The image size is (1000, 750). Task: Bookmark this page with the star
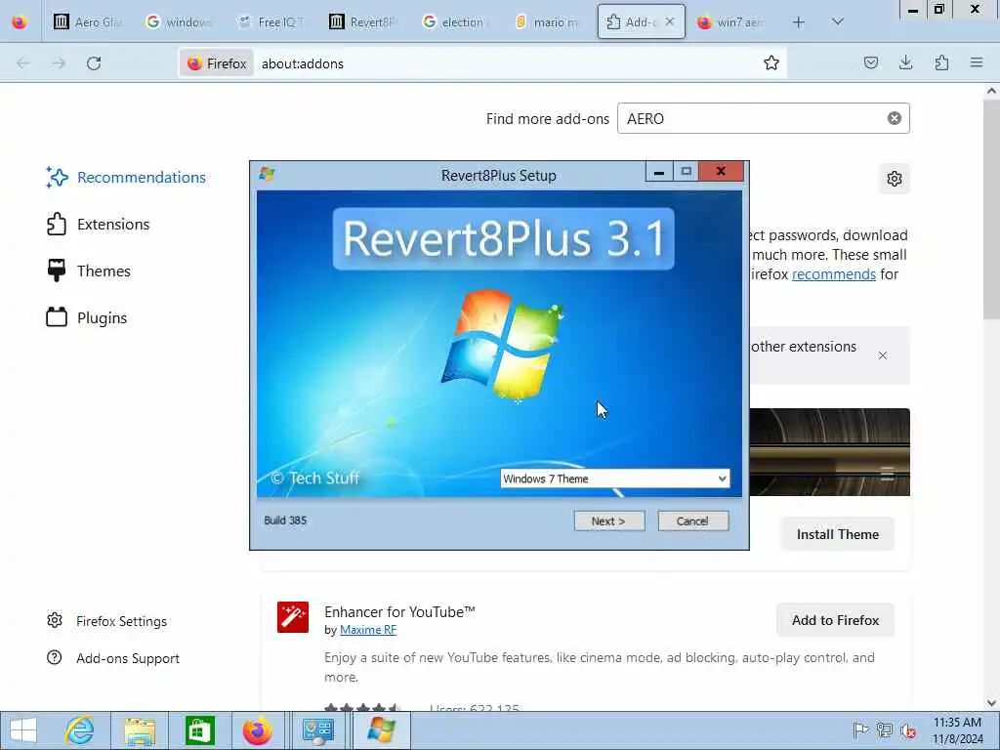pyautogui.click(x=771, y=63)
